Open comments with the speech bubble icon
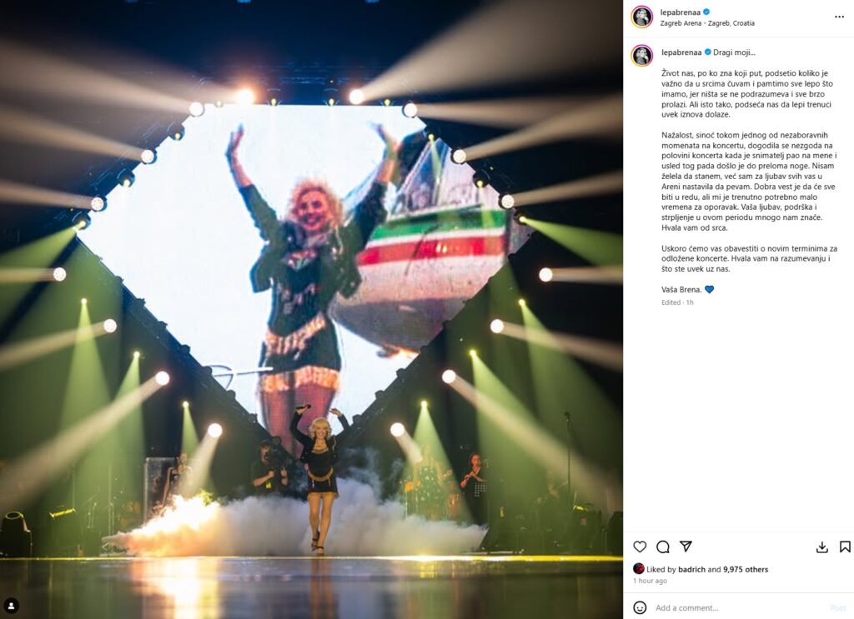The width and height of the screenshot is (854, 619). (x=663, y=547)
